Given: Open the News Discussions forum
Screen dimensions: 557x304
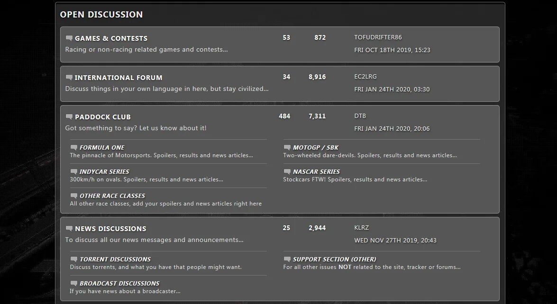Looking at the screenshot, I should [110, 229].
